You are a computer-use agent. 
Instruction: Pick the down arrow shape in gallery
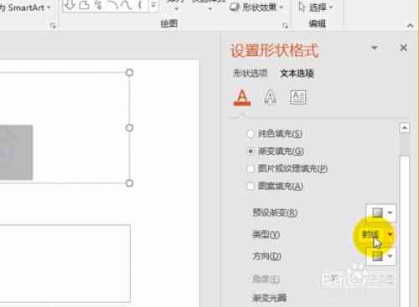[x=70, y=5]
